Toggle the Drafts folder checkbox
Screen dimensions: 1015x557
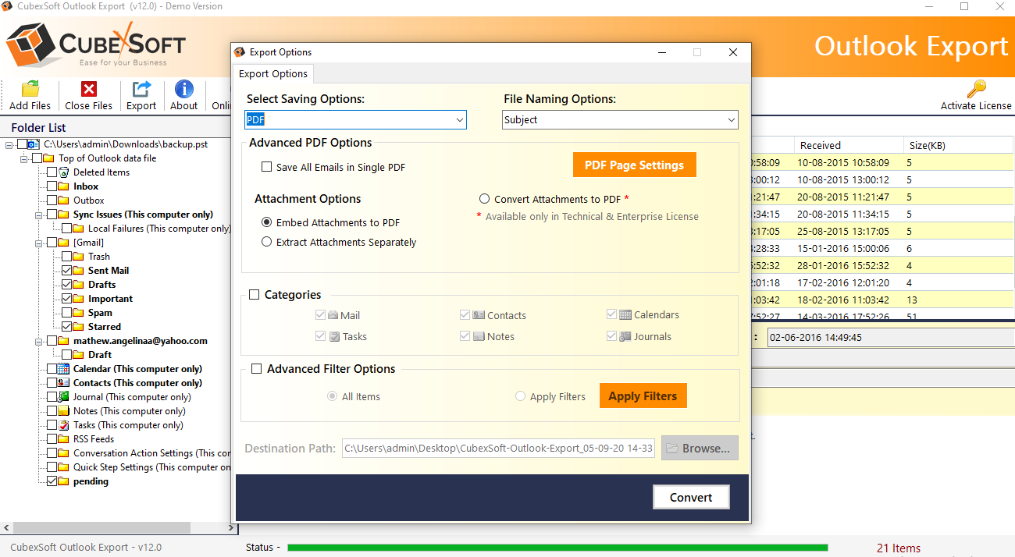(x=66, y=285)
